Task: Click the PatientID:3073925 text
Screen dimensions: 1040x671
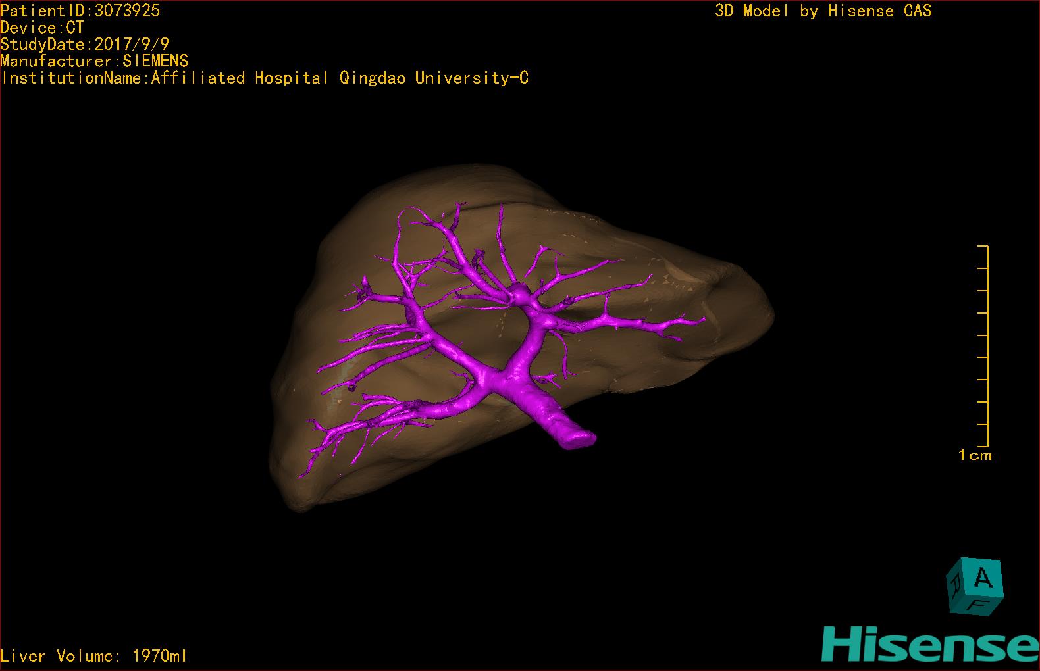Action: [80, 11]
